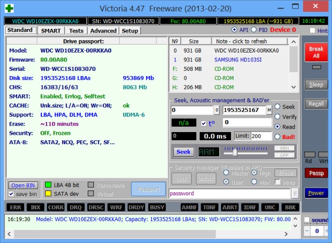This screenshot has width=332, height=243.
Task: Click the blue Seek button
Action: click(x=184, y=152)
